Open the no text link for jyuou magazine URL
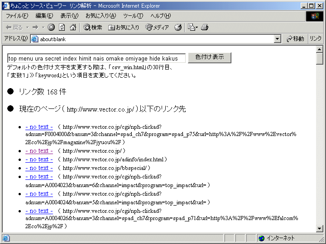Screen dimensions: 326x244 click(x=39, y=127)
